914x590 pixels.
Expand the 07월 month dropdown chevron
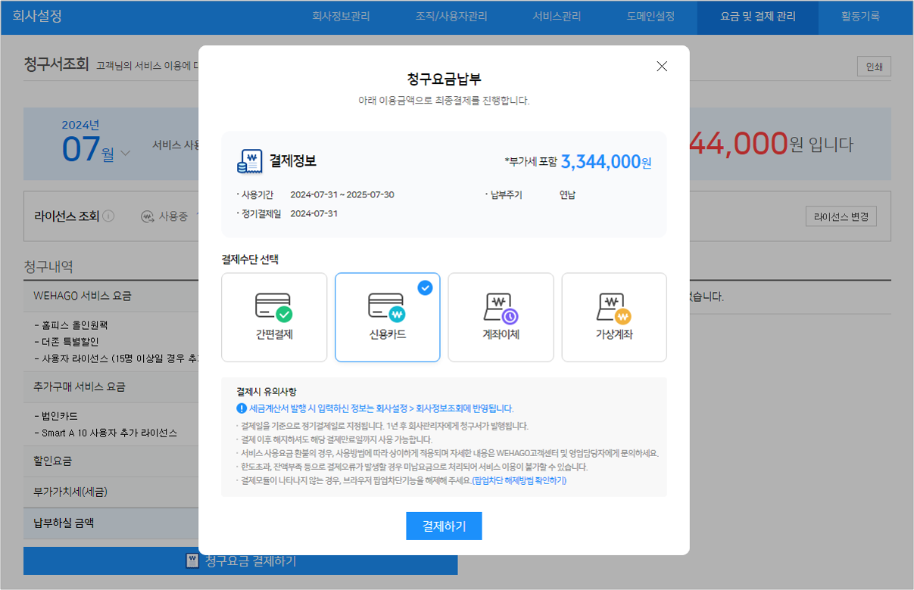[x=125, y=153]
